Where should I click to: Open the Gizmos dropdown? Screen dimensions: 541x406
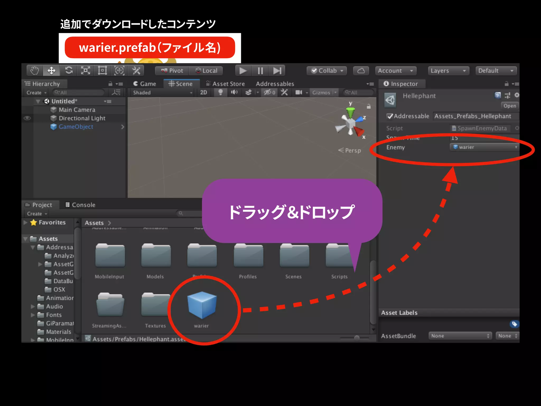pyautogui.click(x=324, y=93)
